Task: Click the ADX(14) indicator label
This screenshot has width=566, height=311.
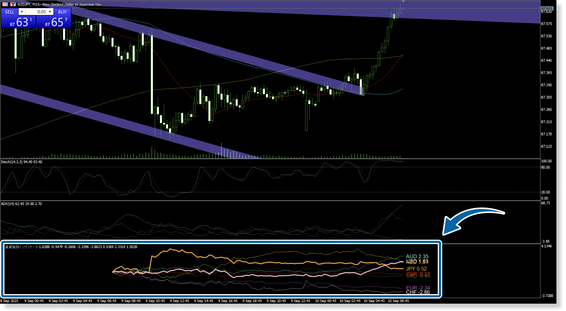Action: 21,204
